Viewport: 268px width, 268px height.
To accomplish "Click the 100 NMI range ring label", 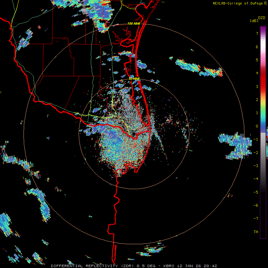I will [134, 24].
